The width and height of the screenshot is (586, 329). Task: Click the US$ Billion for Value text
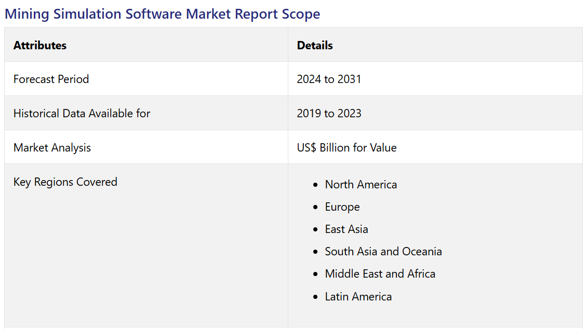coord(347,148)
